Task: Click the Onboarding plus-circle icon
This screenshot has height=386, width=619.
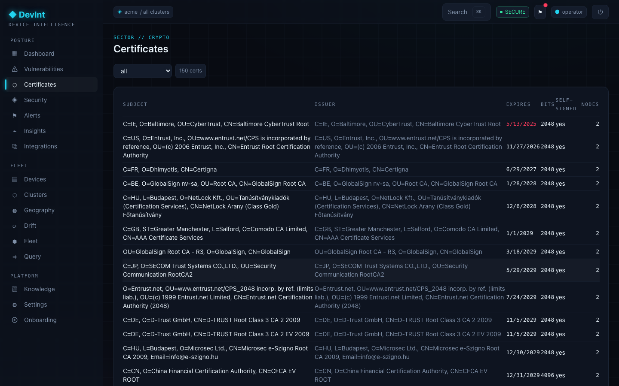Action: 15,320
